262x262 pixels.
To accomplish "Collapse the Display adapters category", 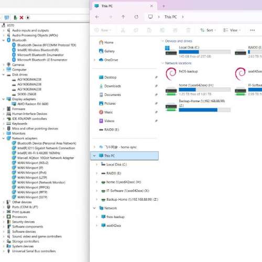I will [3, 99].
